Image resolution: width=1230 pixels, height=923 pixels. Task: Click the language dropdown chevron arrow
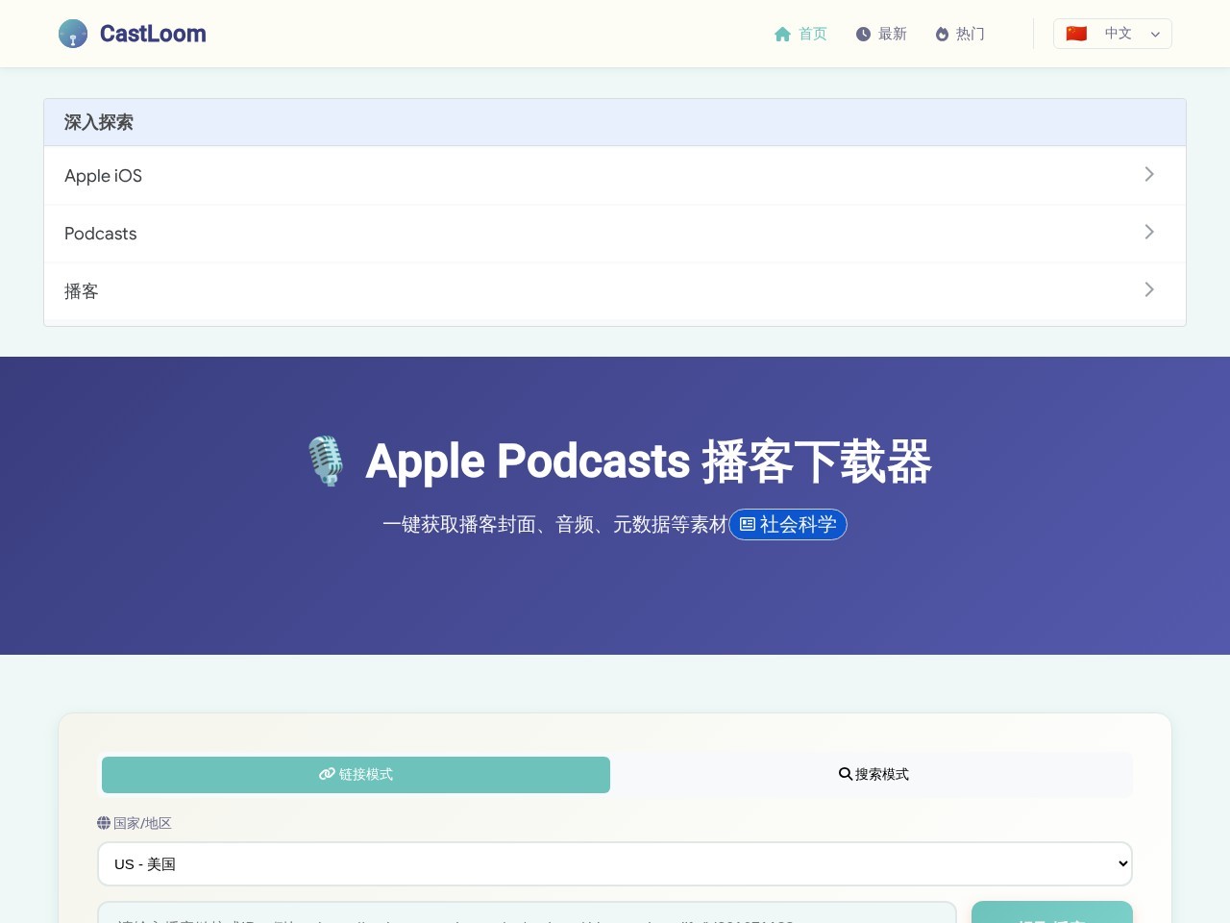click(1155, 35)
